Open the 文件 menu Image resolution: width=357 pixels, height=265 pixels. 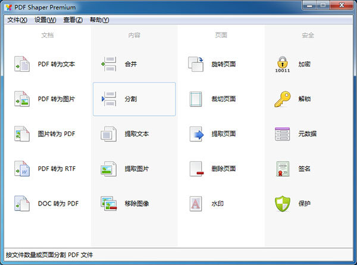pyautogui.click(x=17, y=20)
